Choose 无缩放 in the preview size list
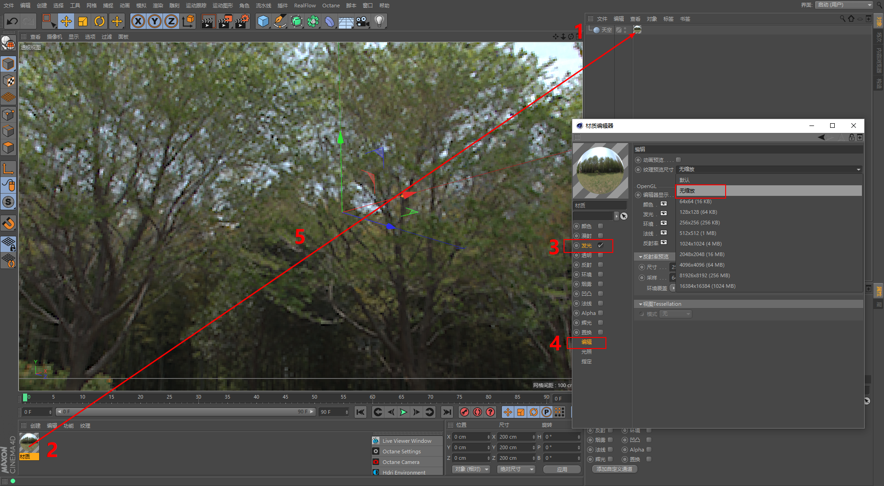 pyautogui.click(x=769, y=191)
